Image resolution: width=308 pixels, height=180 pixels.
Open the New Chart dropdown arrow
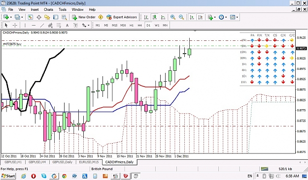coord(11,17)
